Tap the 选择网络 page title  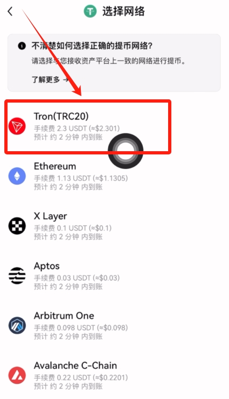[123, 11]
